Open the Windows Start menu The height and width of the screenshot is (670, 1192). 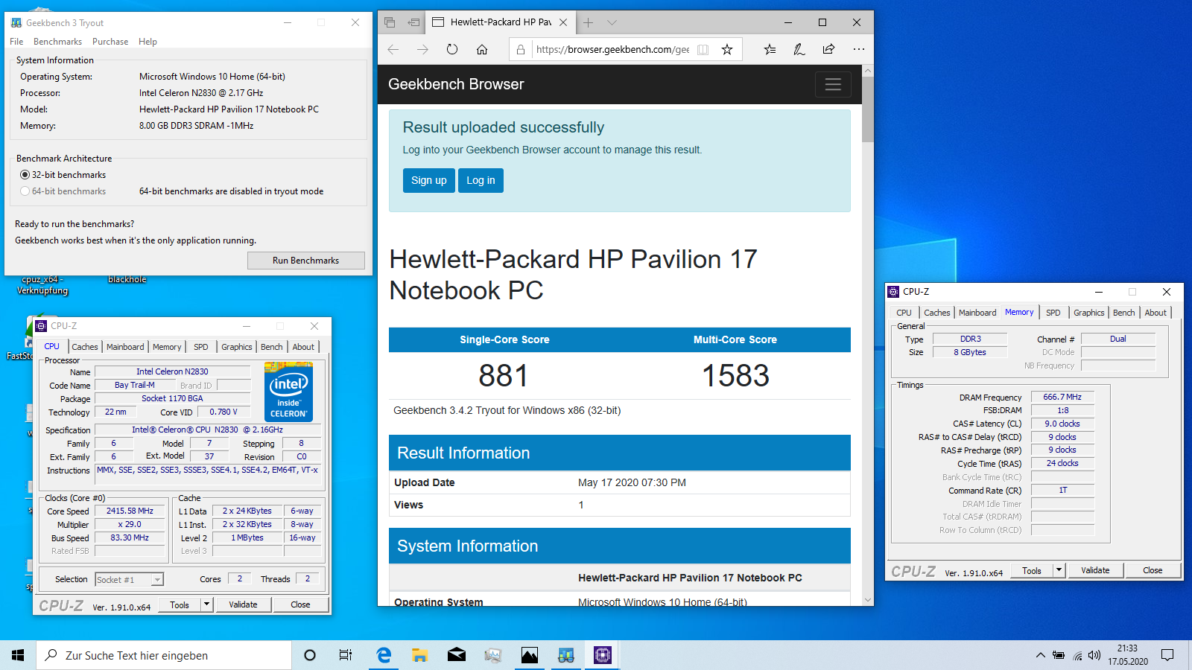click(x=18, y=655)
